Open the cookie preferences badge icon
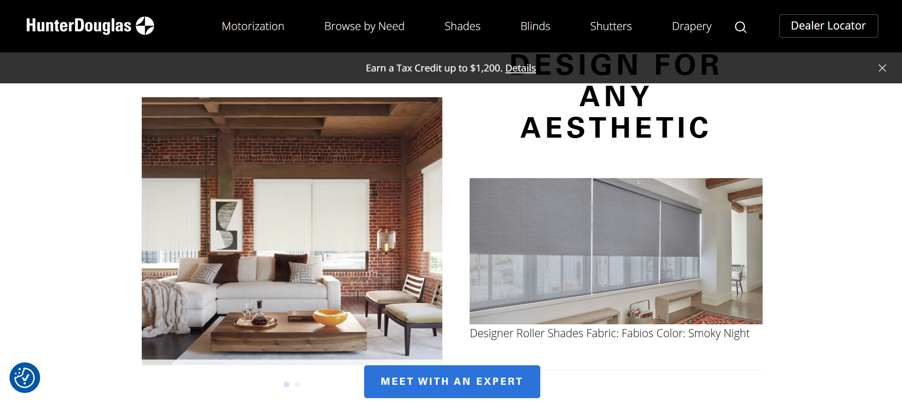Screen dimensions: 902x401 pos(25,378)
